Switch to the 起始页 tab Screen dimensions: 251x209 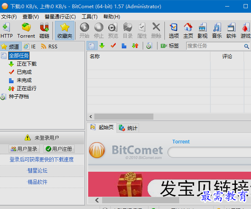coord(102,127)
